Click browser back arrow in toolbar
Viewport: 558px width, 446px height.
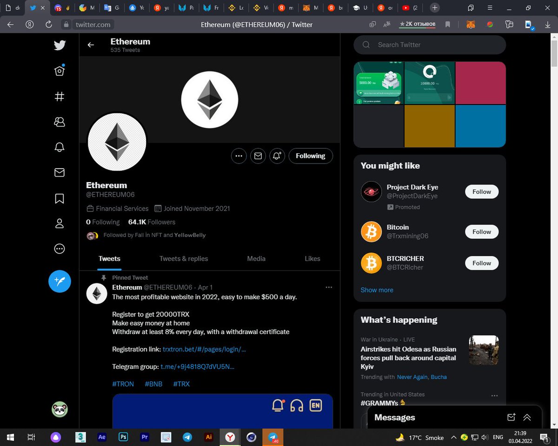[10, 24]
